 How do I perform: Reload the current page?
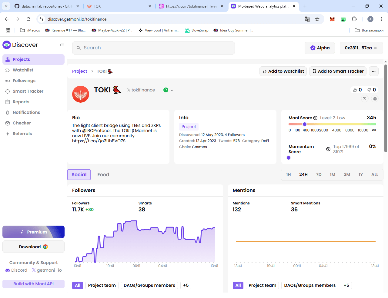click(x=28, y=19)
